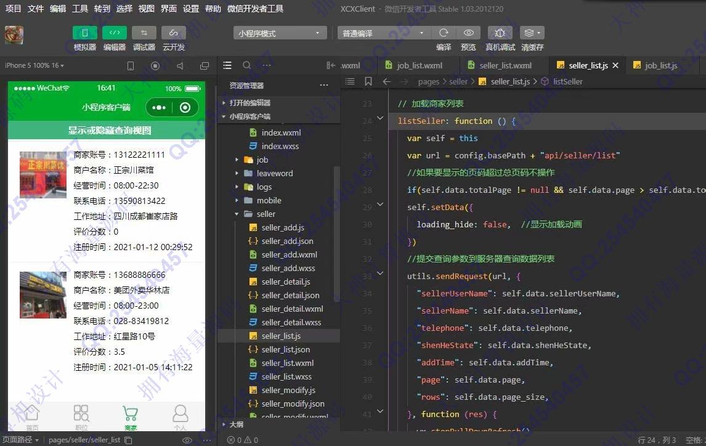The width and height of the screenshot is (706, 446).
Task: Select the 职位 tab icon
Action: 81,413
